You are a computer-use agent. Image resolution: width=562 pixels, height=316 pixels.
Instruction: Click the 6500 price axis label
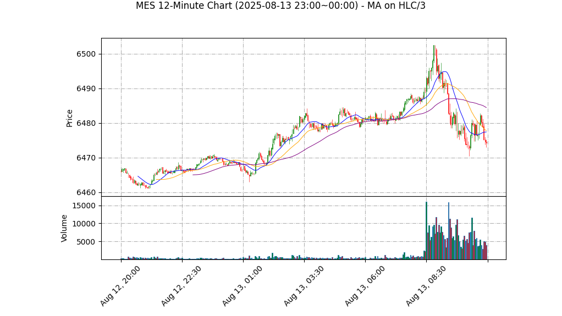(86, 54)
